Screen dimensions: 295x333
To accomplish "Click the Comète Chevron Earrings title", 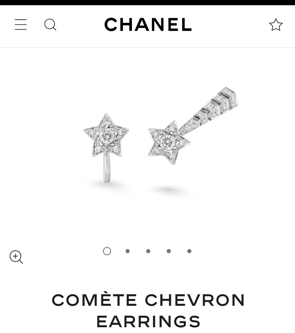I will 148,310.
